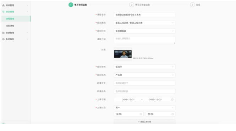The height and width of the screenshot is (131, 236).
Task: Open the 培训科目 dropdown showing 音视频基础
Action: point(144,31)
